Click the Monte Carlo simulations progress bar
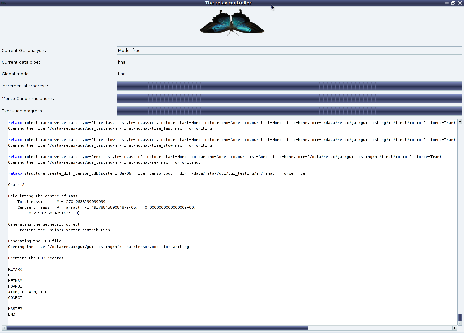Image resolution: width=464 pixels, height=333 pixels. coord(289,99)
